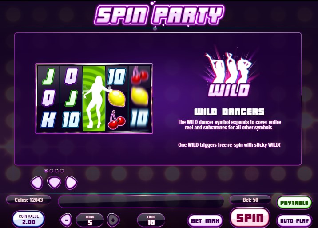The image size is (318, 228).
Task: Select the third paytable page dot
Action: [56, 171]
